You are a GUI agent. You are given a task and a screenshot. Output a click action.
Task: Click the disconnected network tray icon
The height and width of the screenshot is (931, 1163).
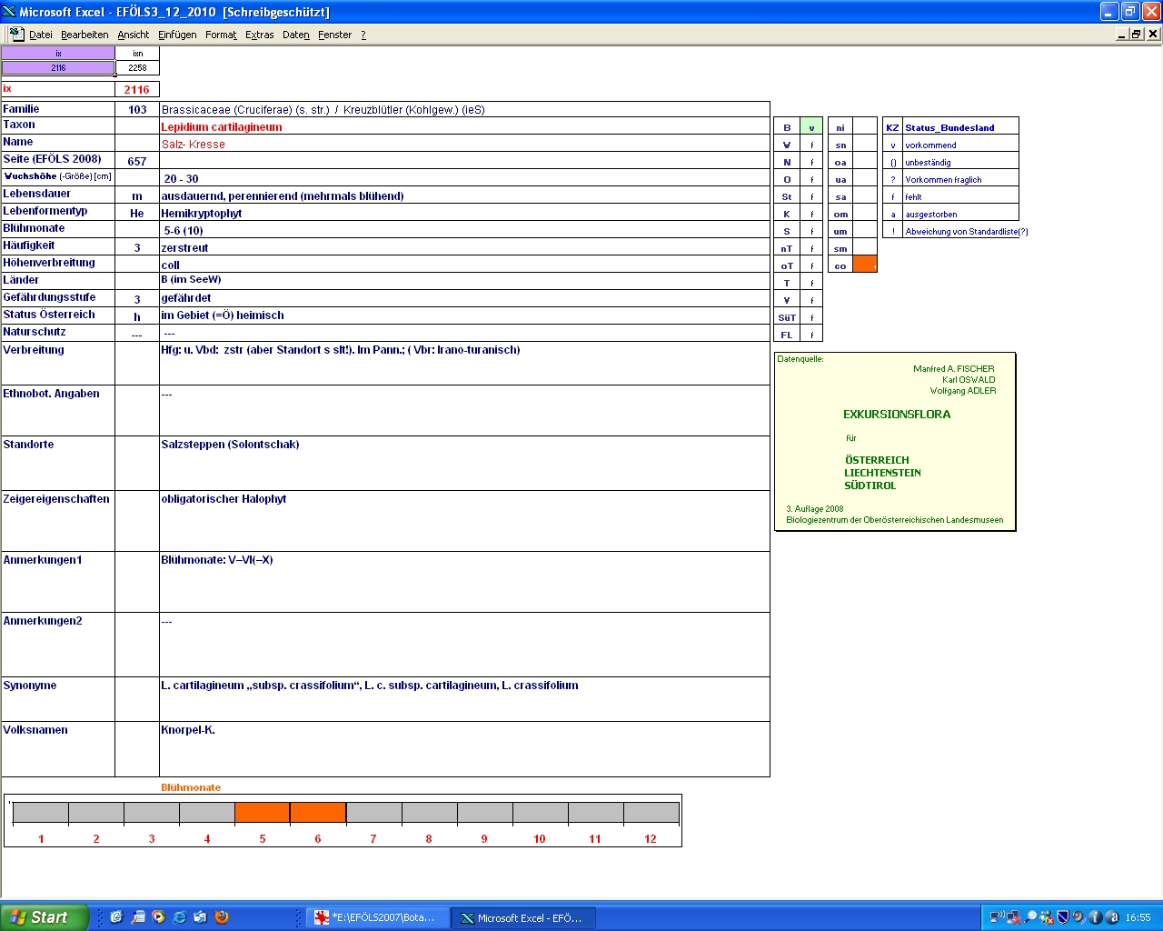coord(1013,917)
